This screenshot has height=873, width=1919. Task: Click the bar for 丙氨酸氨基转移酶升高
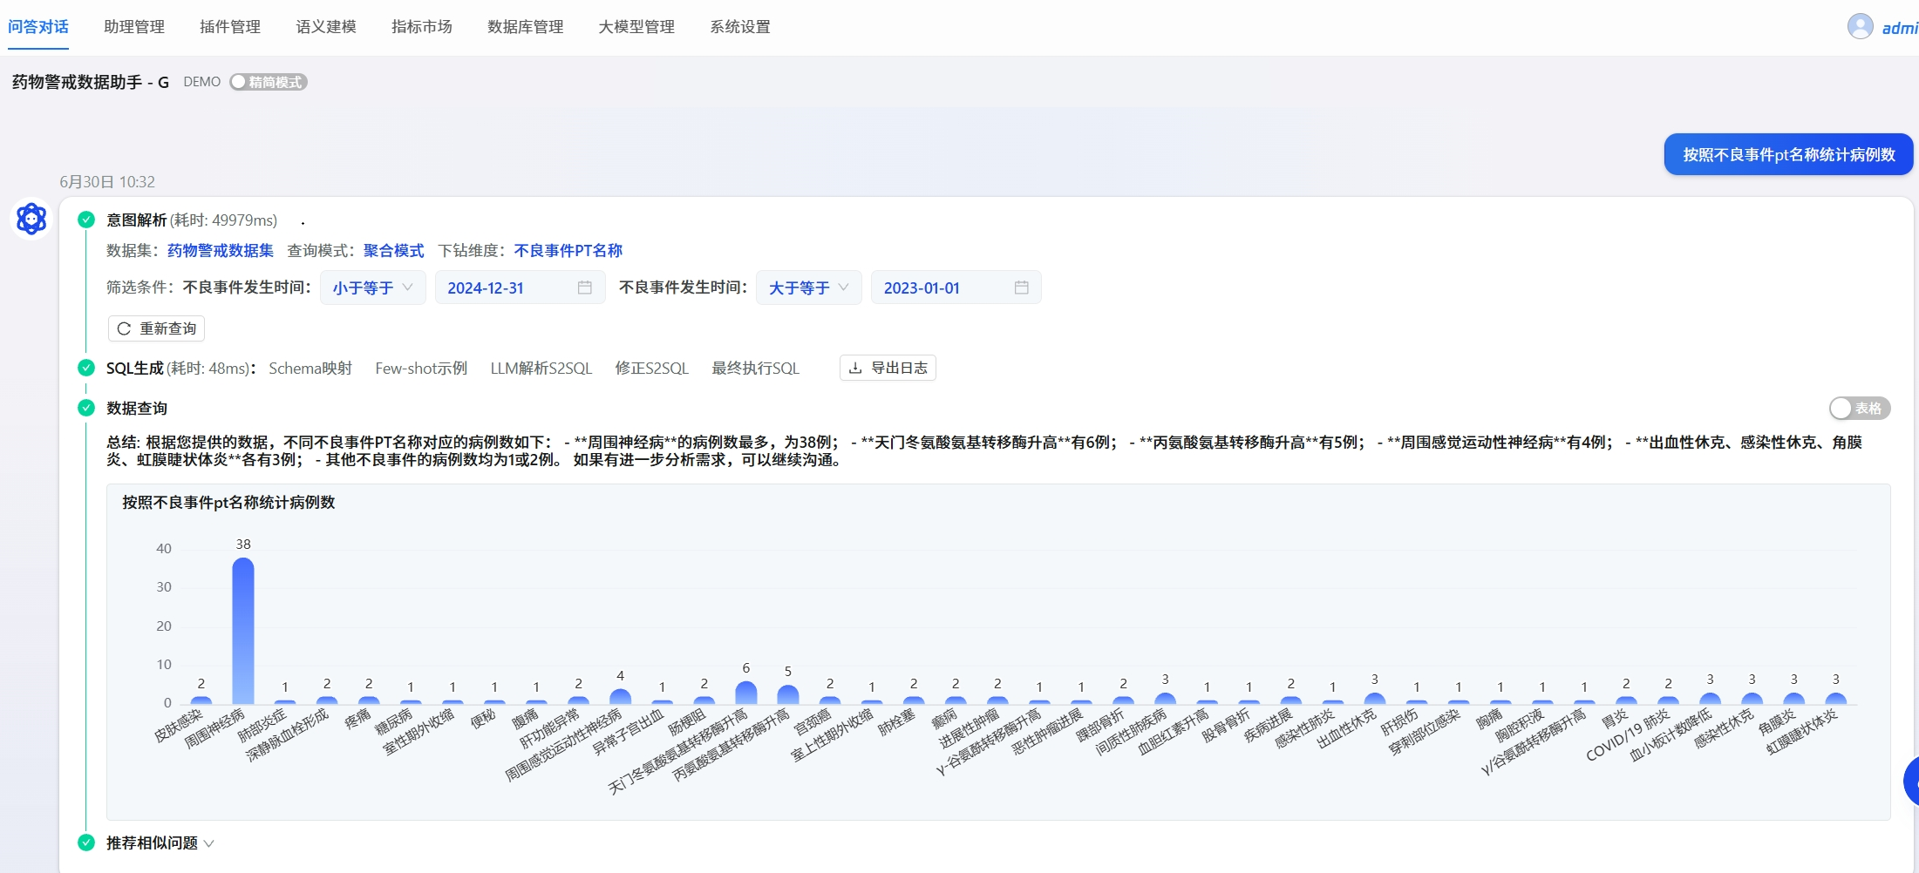coord(788,694)
